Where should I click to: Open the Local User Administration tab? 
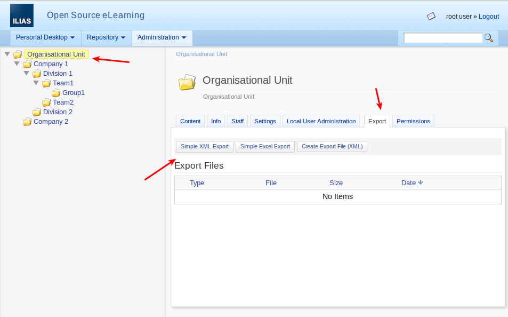[321, 121]
